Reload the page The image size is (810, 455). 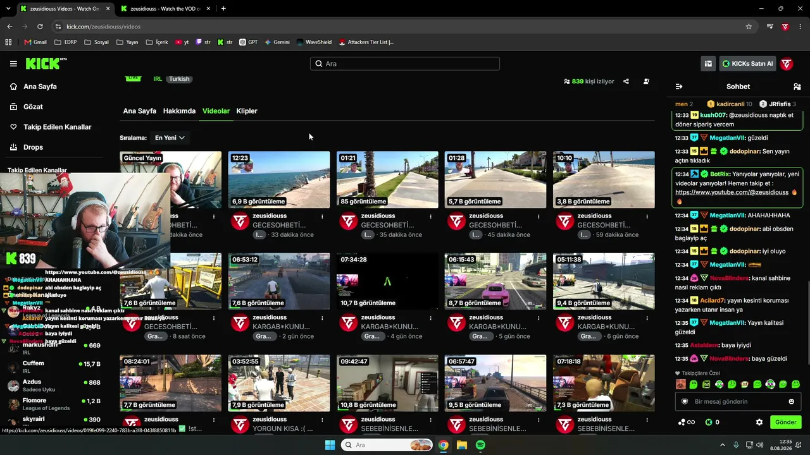pos(40,27)
